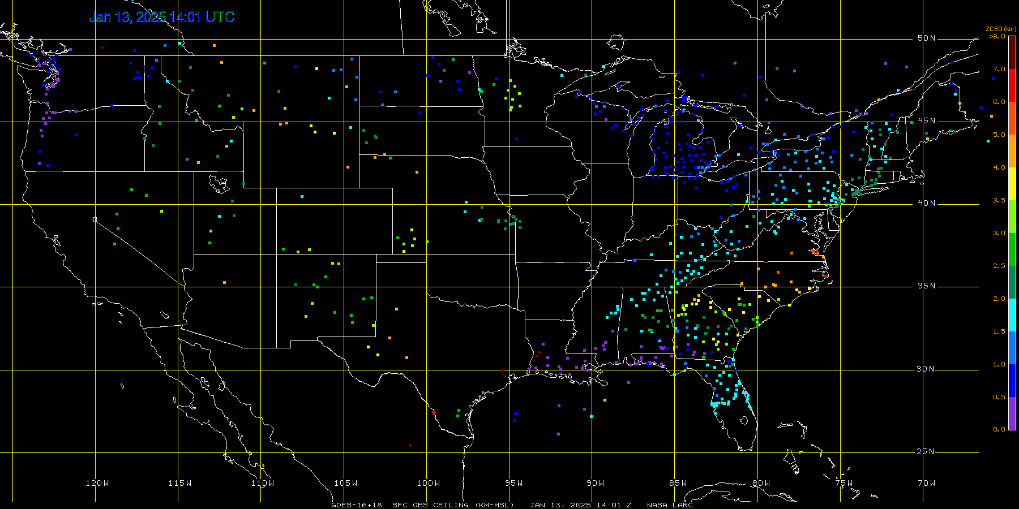Click the '80 W' longitude label

761,483
